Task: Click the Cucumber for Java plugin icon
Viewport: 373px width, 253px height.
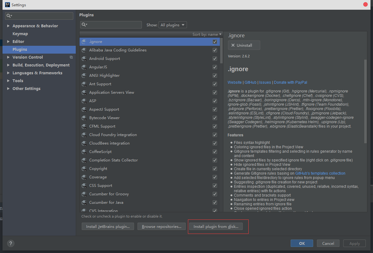Action: [84, 202]
